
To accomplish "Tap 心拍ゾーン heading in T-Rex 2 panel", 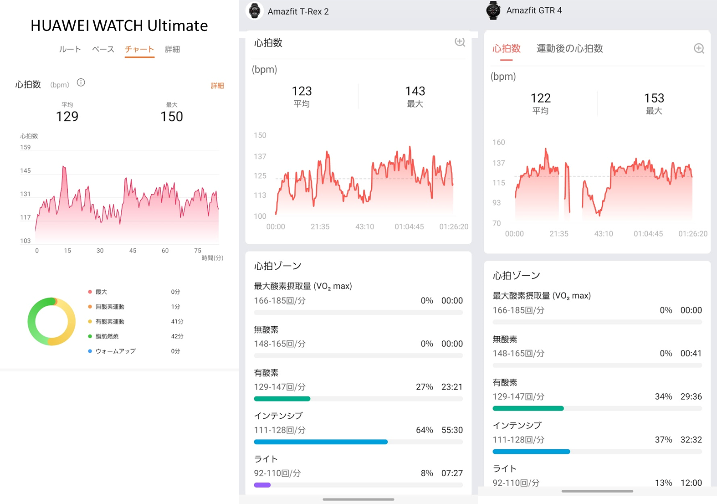I will pyautogui.click(x=277, y=266).
